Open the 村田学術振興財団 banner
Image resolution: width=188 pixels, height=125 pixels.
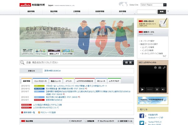pos(153,101)
